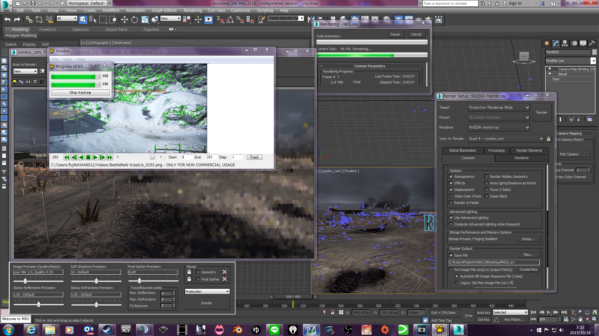The width and height of the screenshot is (599, 336).
Task: Open the Production render mode dropdown
Action: [207, 291]
